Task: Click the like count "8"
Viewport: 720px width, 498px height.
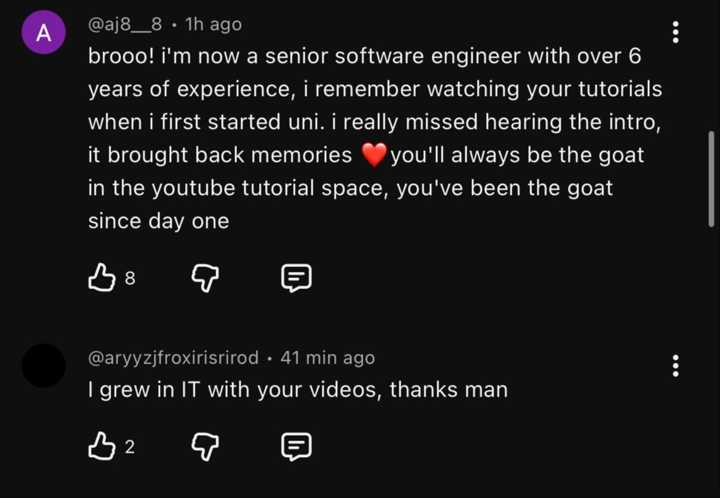Action: click(129, 279)
